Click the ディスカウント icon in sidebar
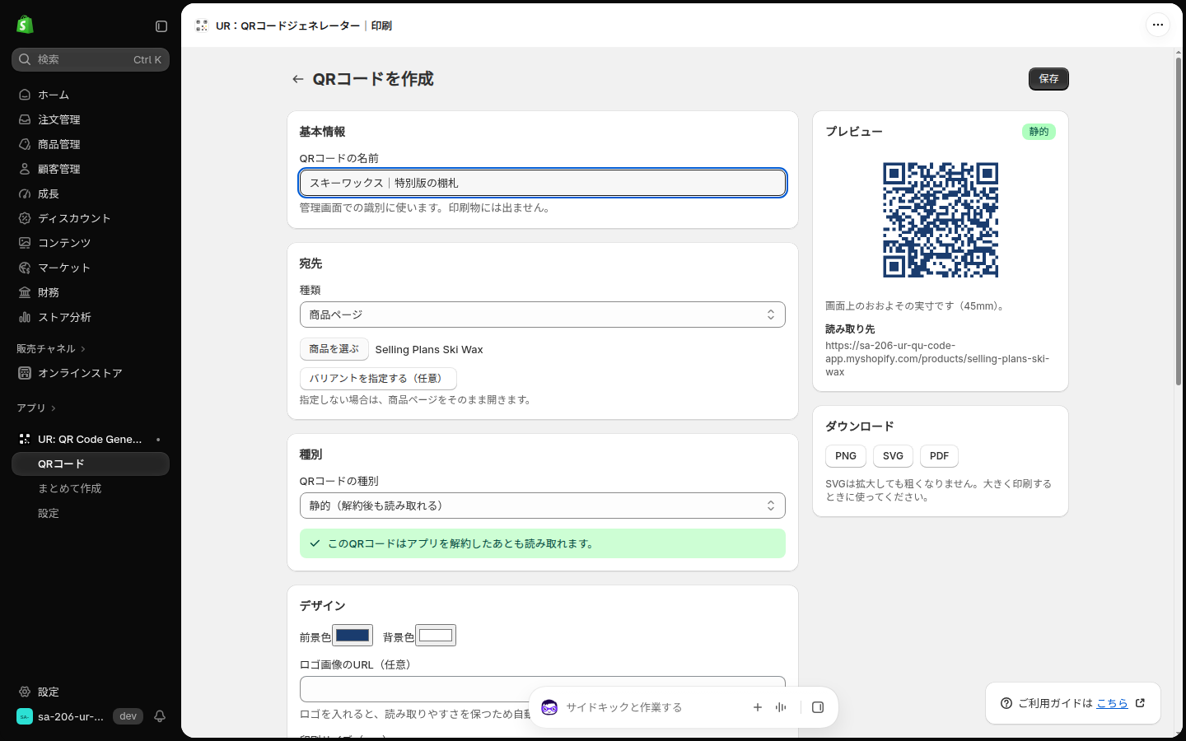The height and width of the screenshot is (741, 1186). (25, 218)
